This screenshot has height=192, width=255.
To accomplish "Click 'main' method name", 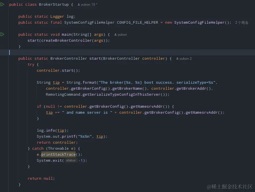I will point(66,35).
